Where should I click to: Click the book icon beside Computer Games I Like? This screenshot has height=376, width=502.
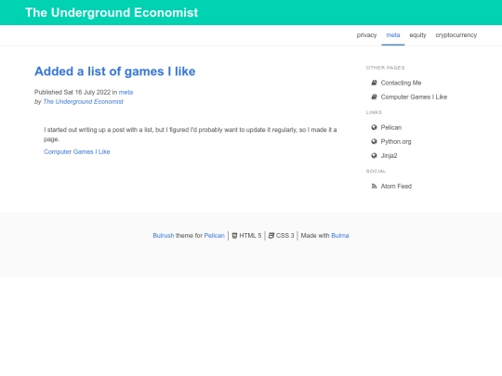click(374, 97)
